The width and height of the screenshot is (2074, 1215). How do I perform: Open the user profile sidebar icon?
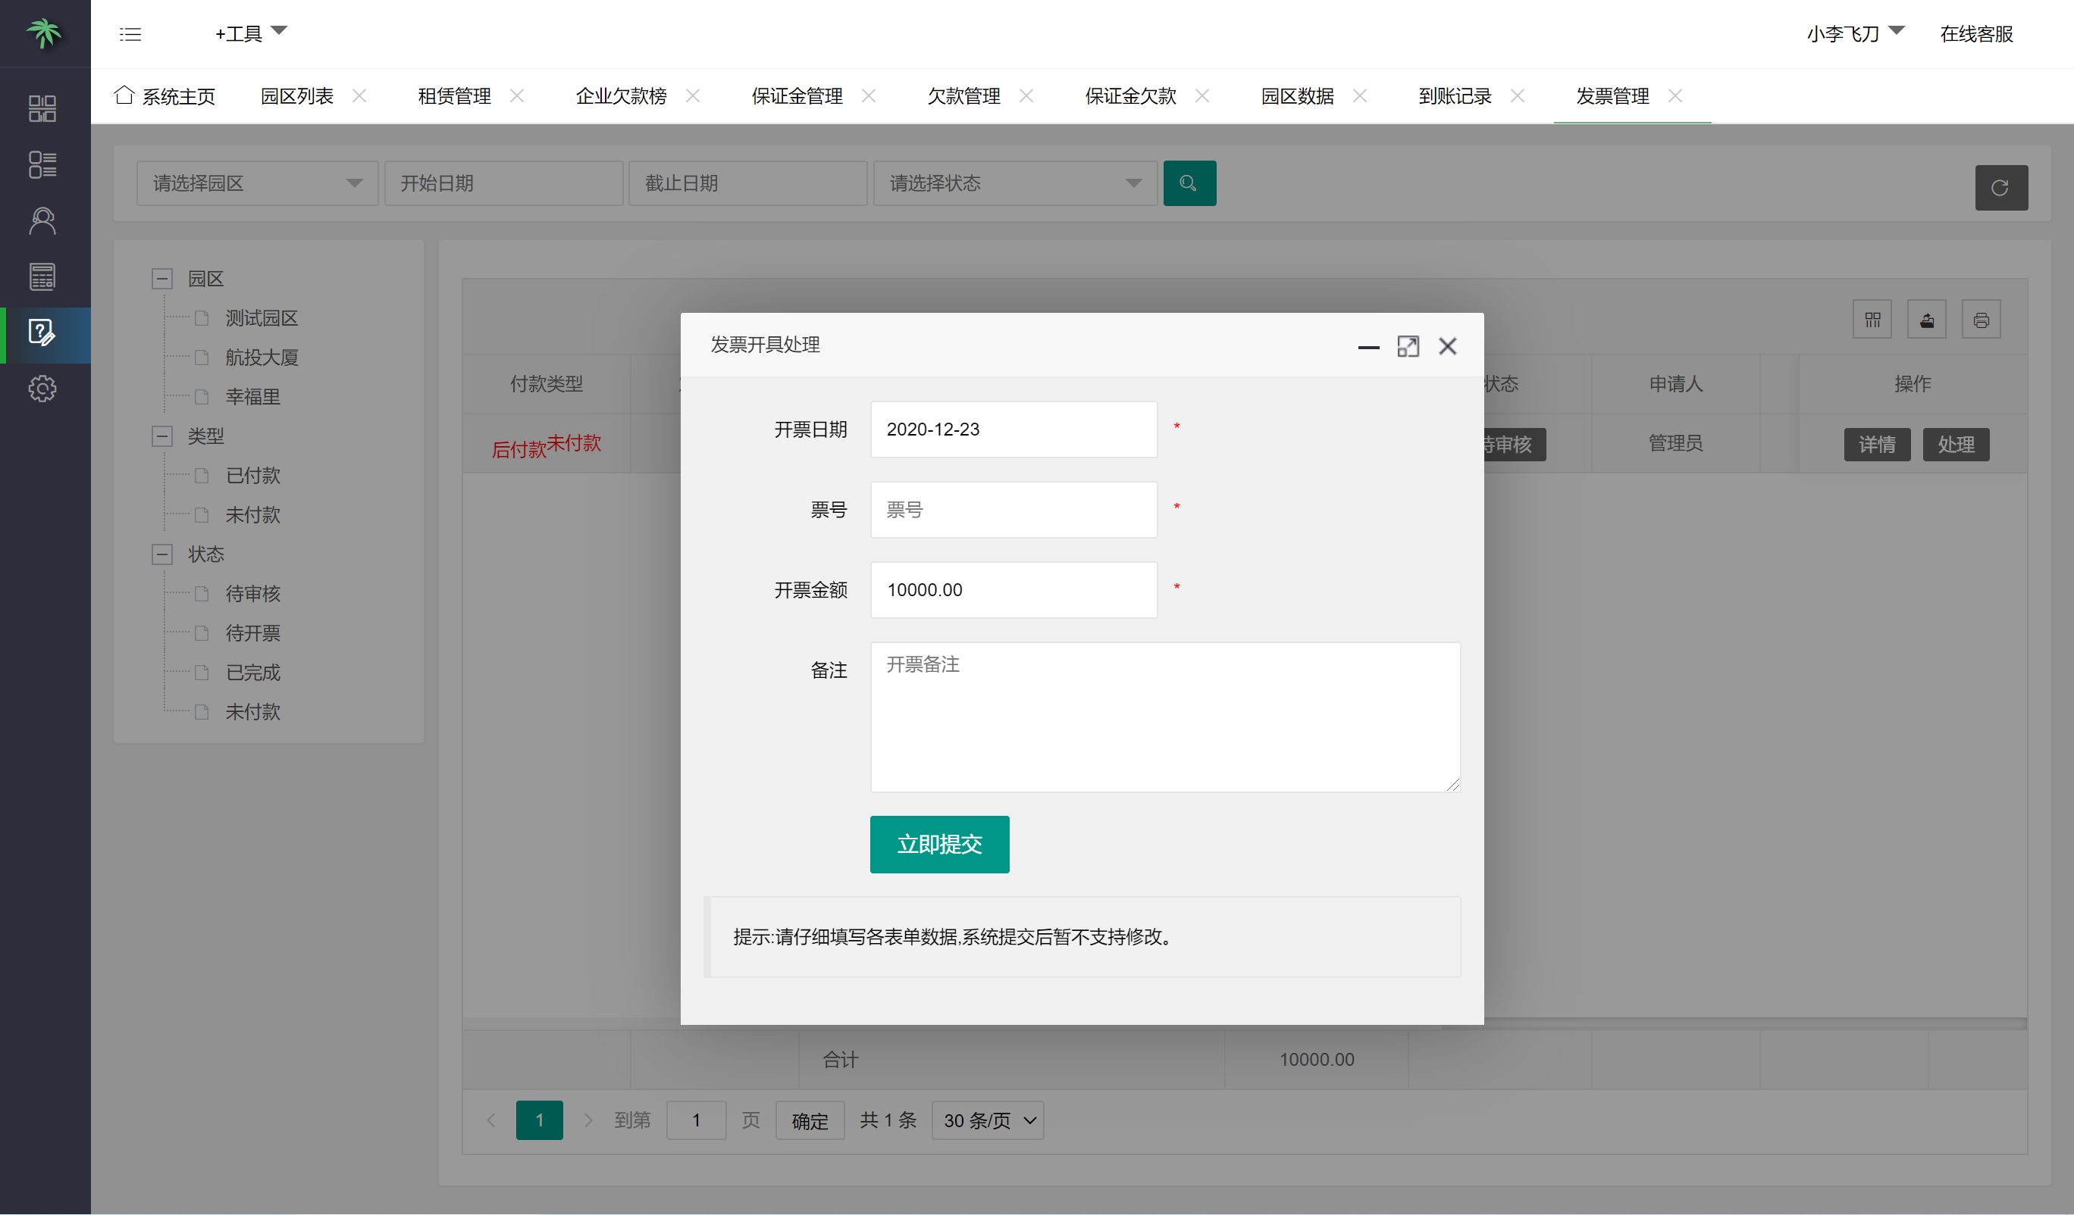click(42, 220)
